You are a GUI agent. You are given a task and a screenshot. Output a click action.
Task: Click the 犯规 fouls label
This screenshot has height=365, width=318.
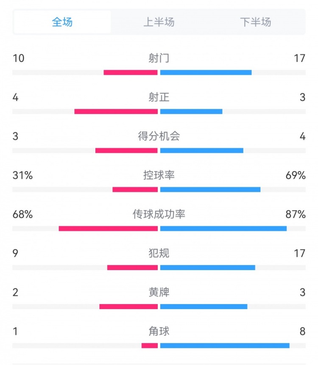coord(159,253)
